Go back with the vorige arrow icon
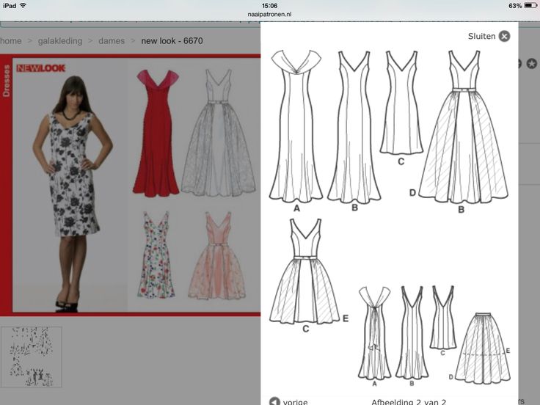The height and width of the screenshot is (405, 540). tap(274, 401)
